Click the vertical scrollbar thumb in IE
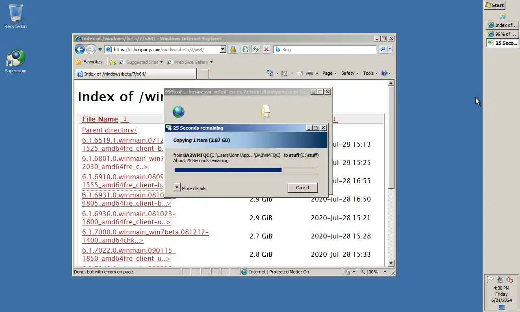The image size is (520, 312). 391,137
